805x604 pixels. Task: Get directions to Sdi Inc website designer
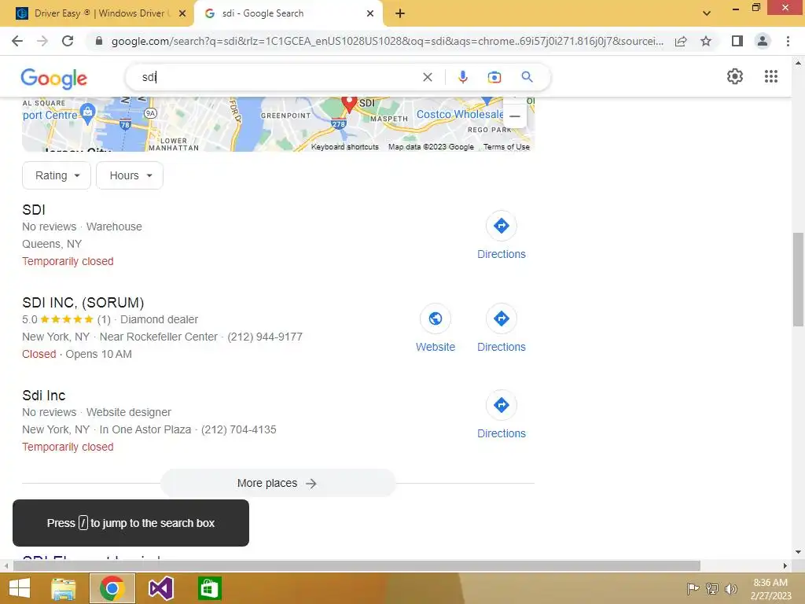[x=501, y=415]
